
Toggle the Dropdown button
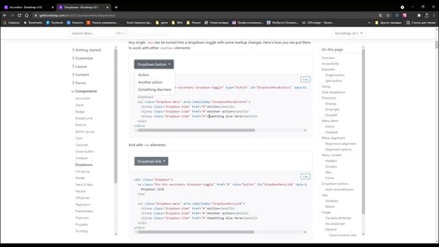[154, 64]
